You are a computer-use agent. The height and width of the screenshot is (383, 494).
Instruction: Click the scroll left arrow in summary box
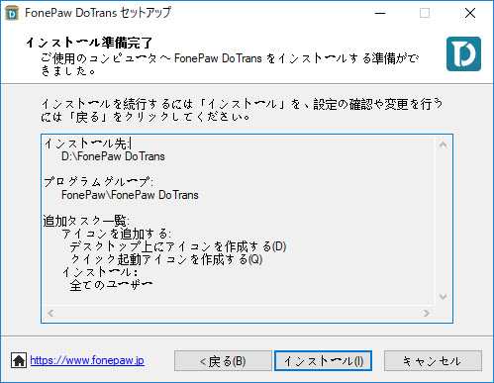coord(50,313)
